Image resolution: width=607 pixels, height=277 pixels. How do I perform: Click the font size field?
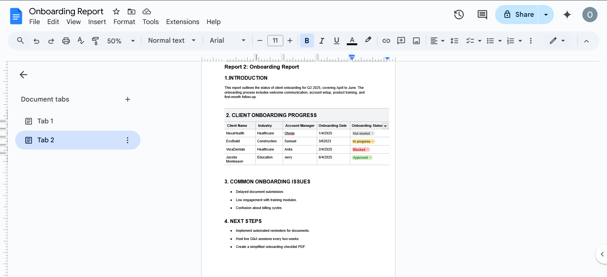tap(275, 40)
